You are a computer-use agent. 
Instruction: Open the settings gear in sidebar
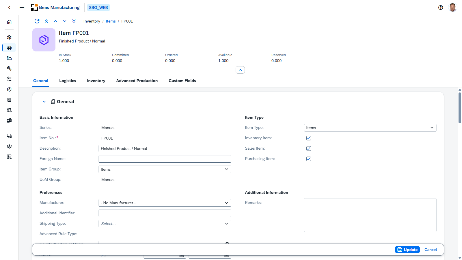click(x=9, y=146)
